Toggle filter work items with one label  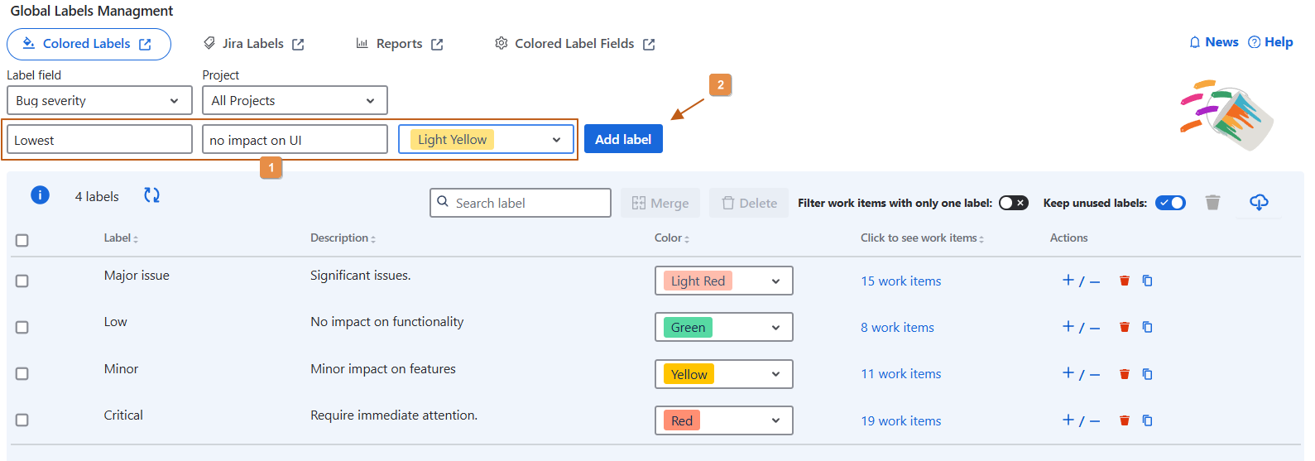pos(1013,203)
